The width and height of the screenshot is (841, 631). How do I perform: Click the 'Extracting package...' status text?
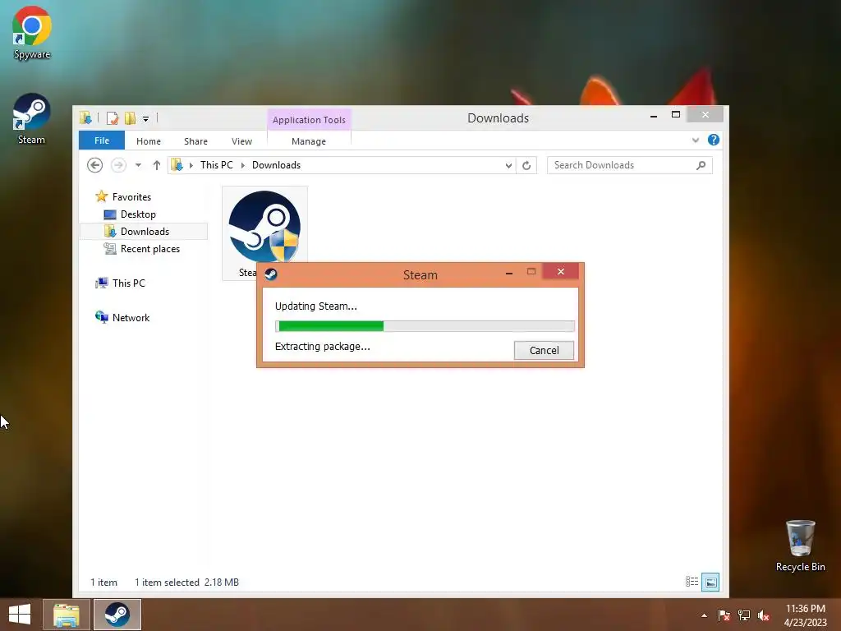[322, 347]
